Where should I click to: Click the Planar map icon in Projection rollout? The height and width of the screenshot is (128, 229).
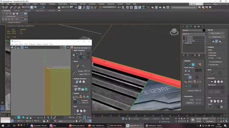tap(212, 82)
